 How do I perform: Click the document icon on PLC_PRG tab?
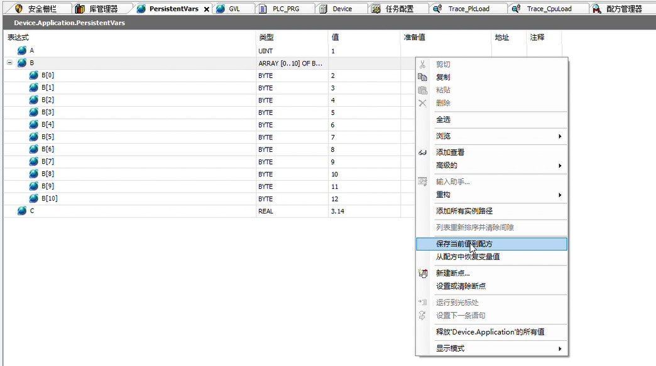point(263,8)
